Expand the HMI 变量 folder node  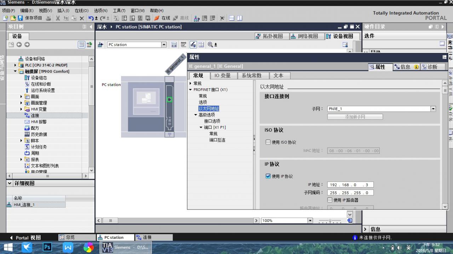tap(21, 109)
